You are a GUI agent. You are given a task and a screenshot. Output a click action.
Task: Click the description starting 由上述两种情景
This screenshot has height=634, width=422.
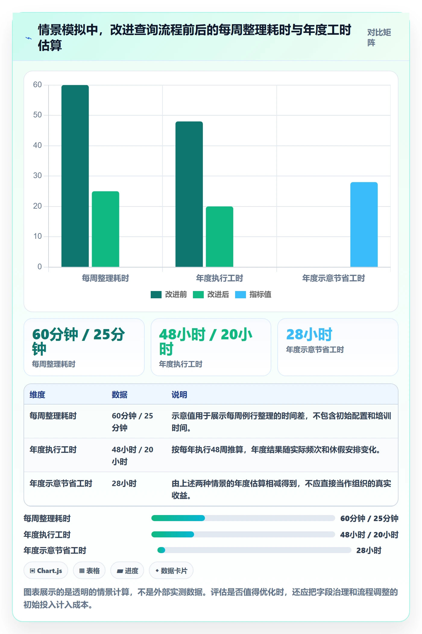point(281,489)
